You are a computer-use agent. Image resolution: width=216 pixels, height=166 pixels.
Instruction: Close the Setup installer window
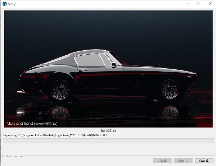coord(210,4)
